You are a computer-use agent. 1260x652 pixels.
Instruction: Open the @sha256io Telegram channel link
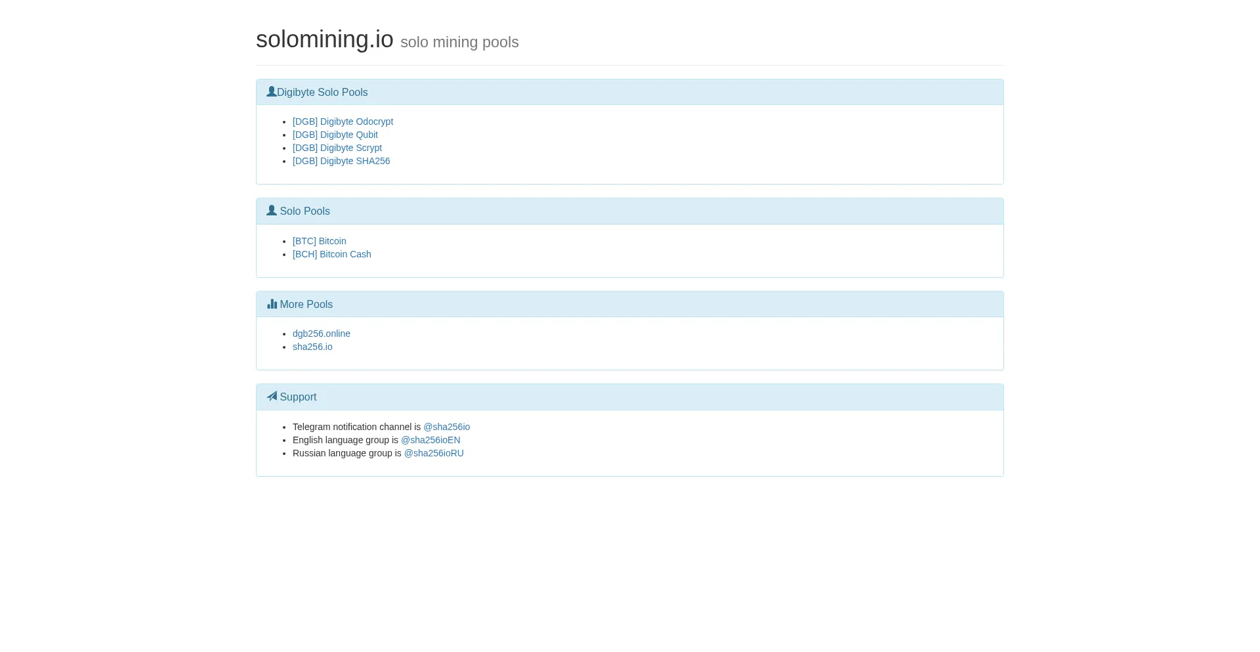click(446, 427)
